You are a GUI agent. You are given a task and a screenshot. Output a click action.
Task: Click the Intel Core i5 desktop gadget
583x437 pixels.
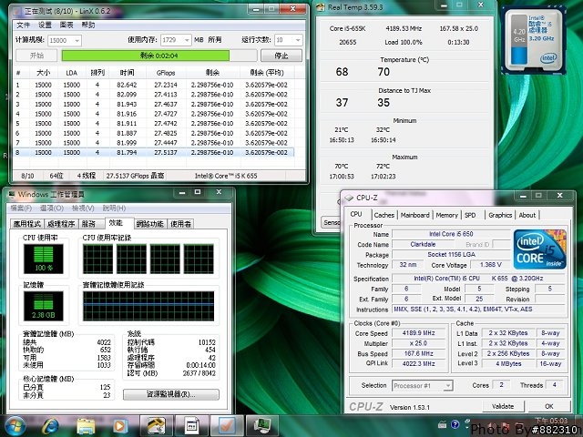533,41
